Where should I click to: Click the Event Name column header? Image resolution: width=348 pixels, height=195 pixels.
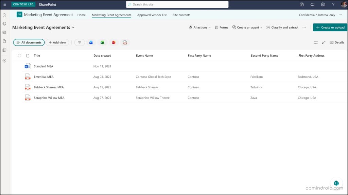[144, 56]
